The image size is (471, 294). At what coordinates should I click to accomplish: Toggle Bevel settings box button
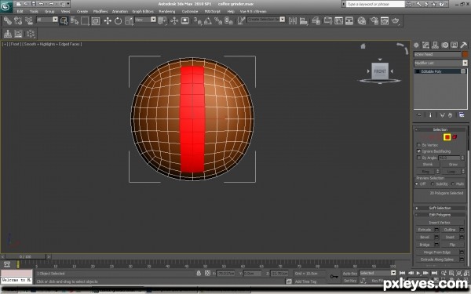coord(436,237)
